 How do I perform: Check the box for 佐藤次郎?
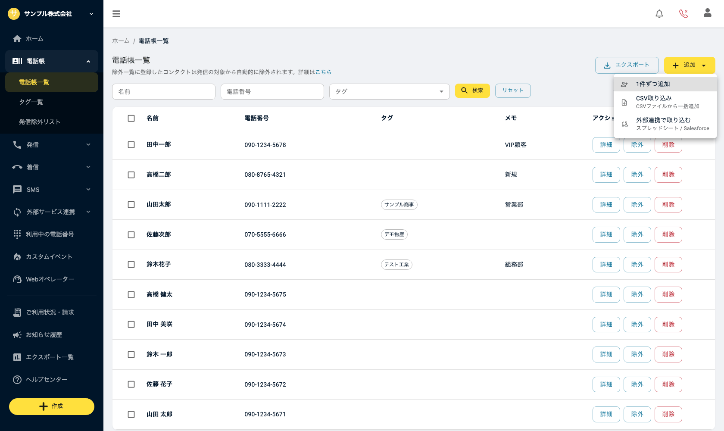click(131, 235)
